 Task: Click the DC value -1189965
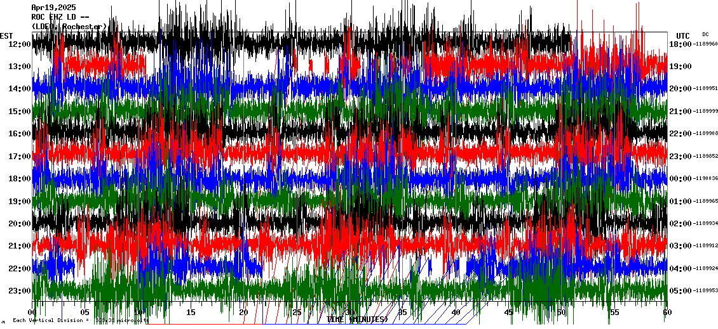[705, 201]
